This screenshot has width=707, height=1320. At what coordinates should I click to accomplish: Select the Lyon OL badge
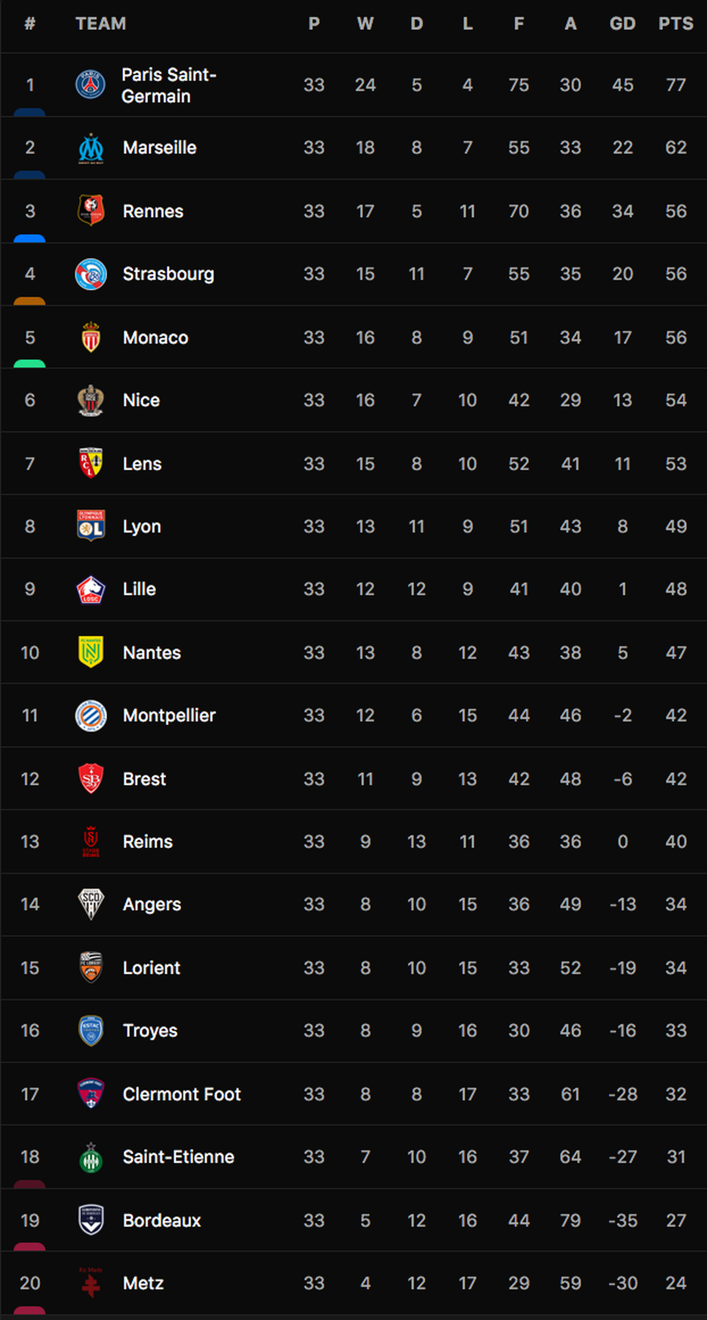point(91,526)
